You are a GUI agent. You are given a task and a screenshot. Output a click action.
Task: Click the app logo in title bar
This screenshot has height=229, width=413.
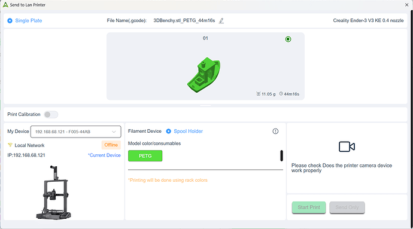pos(5,5)
